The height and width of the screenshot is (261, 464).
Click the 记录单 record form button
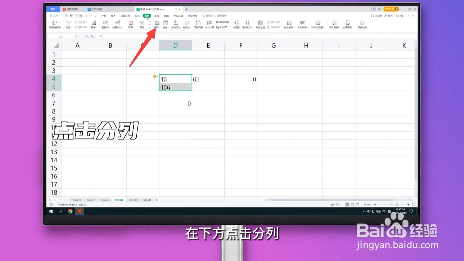[x=222, y=27]
